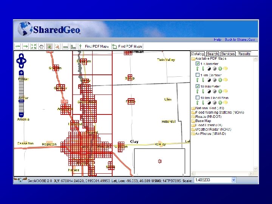The height and width of the screenshot is (204, 272).
Task: Move 10 km Flood Plain layer down
Action: [x=203, y=102]
